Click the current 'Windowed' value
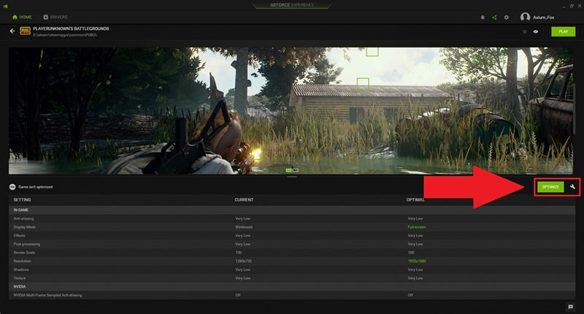Viewport: 584px width, 314px height. [244, 227]
